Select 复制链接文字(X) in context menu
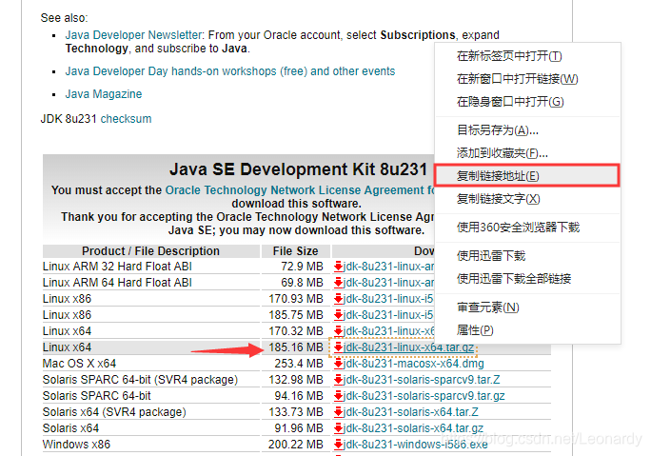This screenshot has width=651, height=456. [x=527, y=199]
